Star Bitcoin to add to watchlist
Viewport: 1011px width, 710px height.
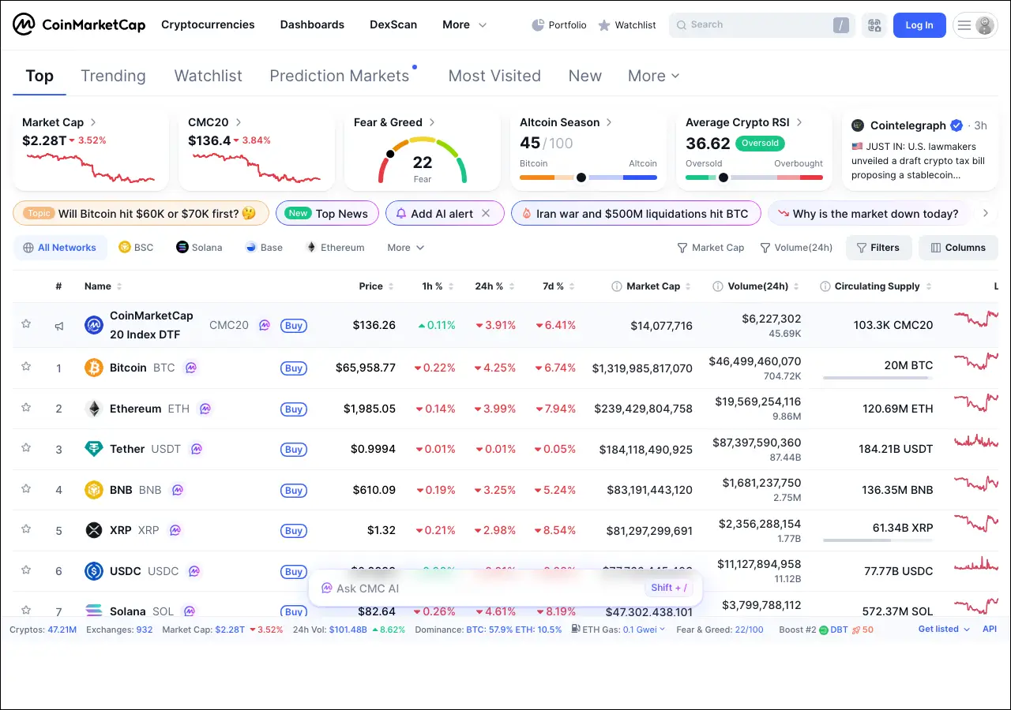click(x=26, y=366)
